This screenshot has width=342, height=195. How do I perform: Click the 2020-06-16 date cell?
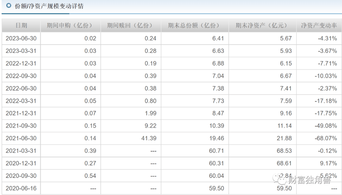pyautogui.click(x=21, y=188)
